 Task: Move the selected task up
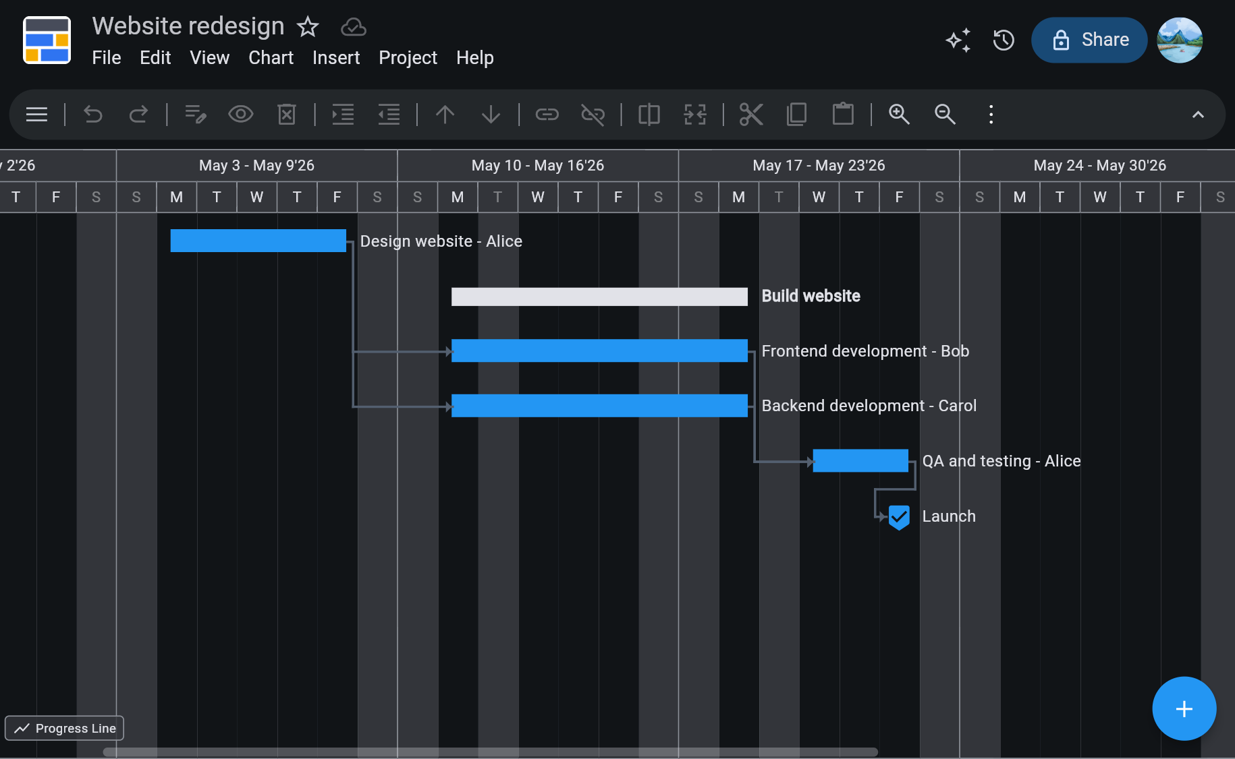(x=445, y=114)
